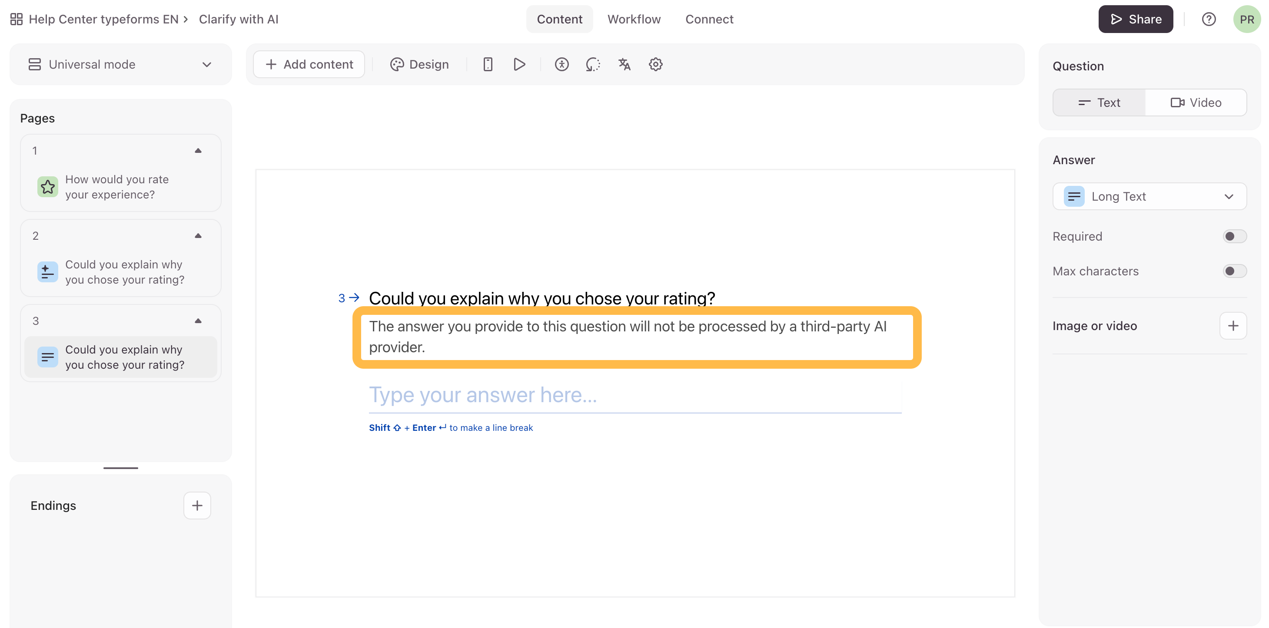Switch to the Workflow tab
This screenshot has height=628, width=1269.
pyautogui.click(x=634, y=19)
